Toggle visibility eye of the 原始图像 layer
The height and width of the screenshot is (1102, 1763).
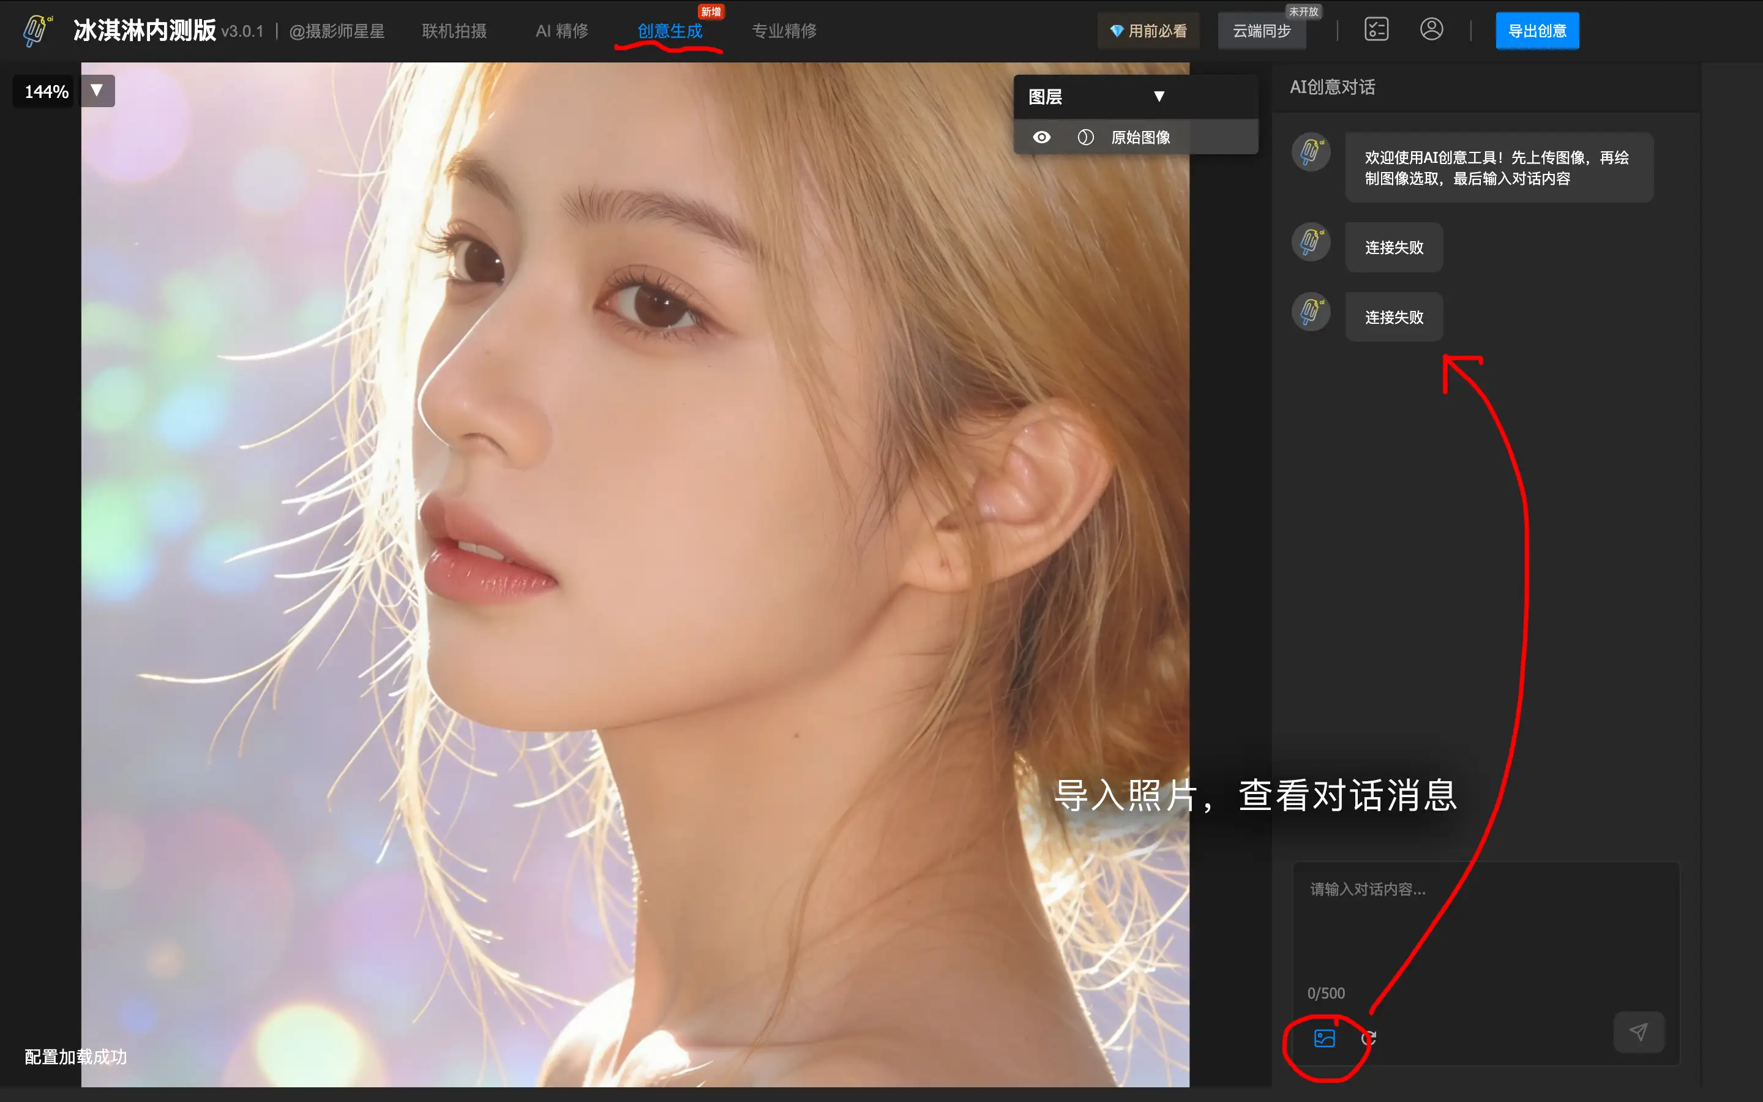(x=1042, y=137)
